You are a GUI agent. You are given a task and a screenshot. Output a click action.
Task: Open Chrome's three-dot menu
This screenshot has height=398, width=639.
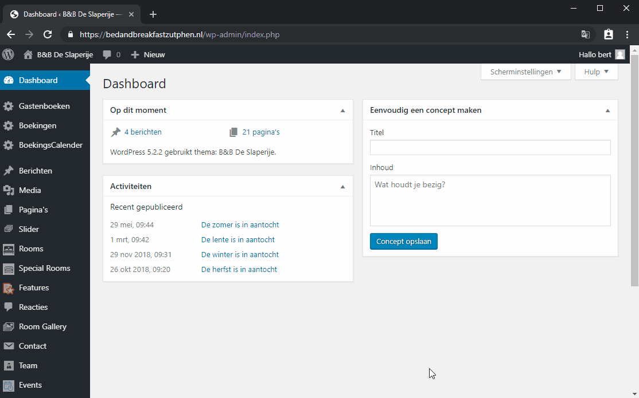pos(627,34)
